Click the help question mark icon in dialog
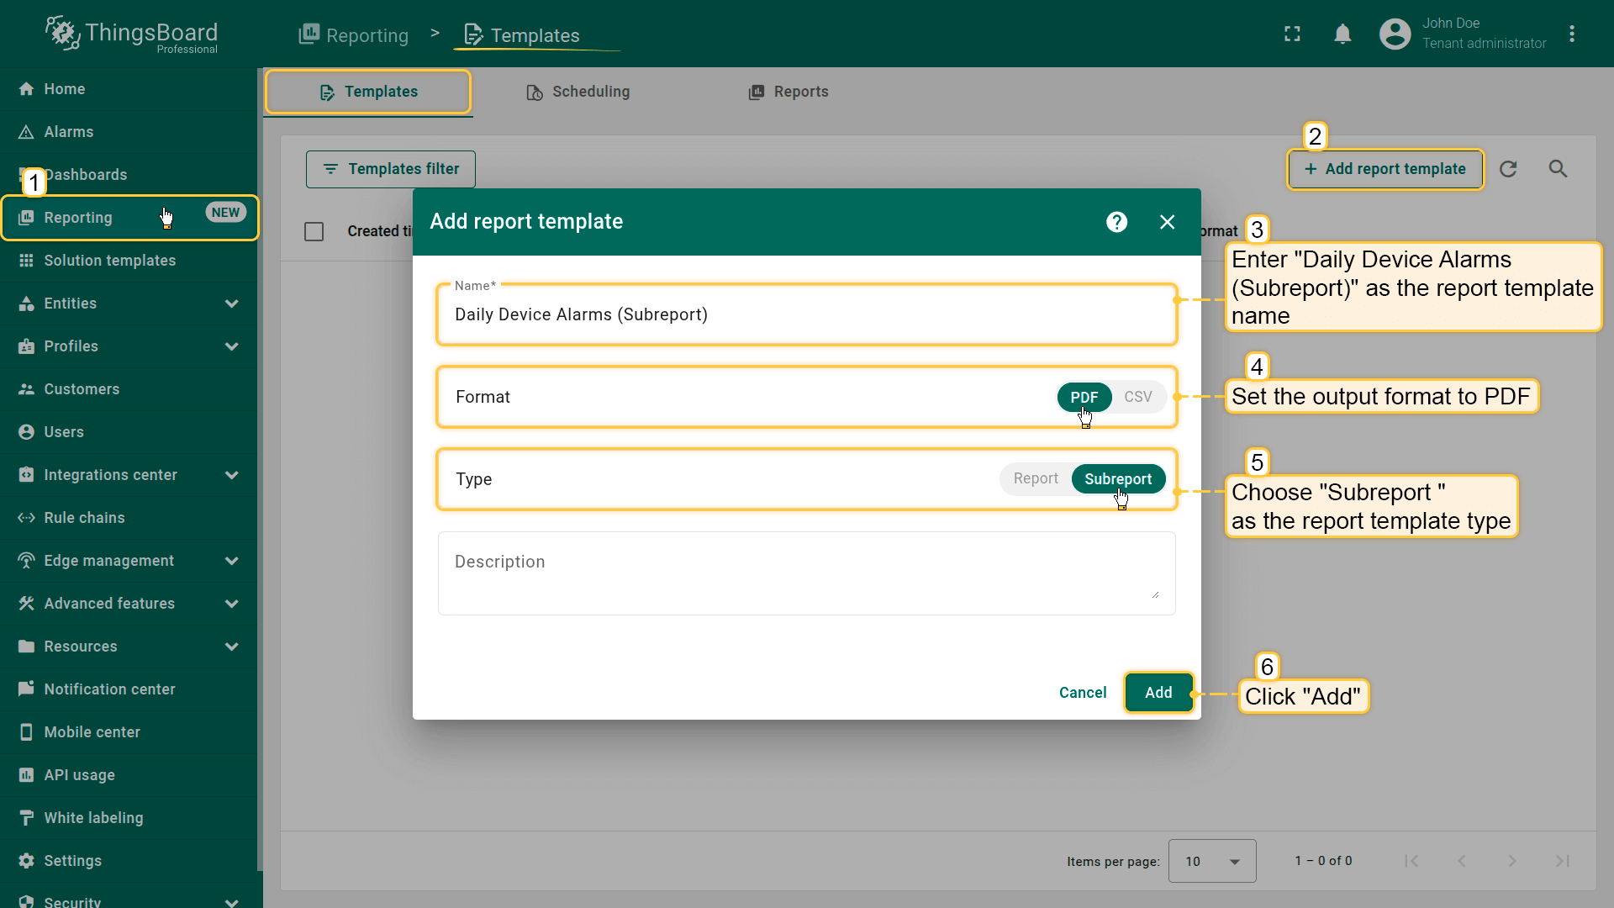 coord(1116,222)
